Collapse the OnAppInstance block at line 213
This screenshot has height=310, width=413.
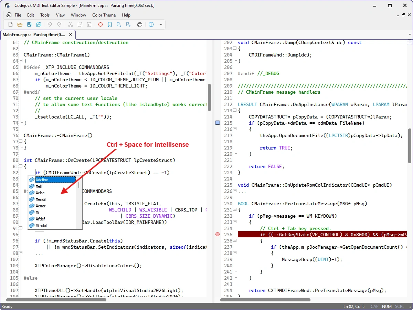[235, 111]
